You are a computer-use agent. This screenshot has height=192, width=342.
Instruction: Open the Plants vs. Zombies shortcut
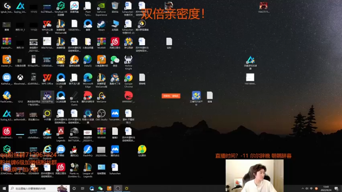(74, 170)
